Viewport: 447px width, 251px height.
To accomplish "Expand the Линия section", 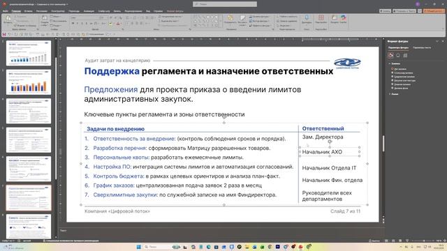I will click(393, 94).
